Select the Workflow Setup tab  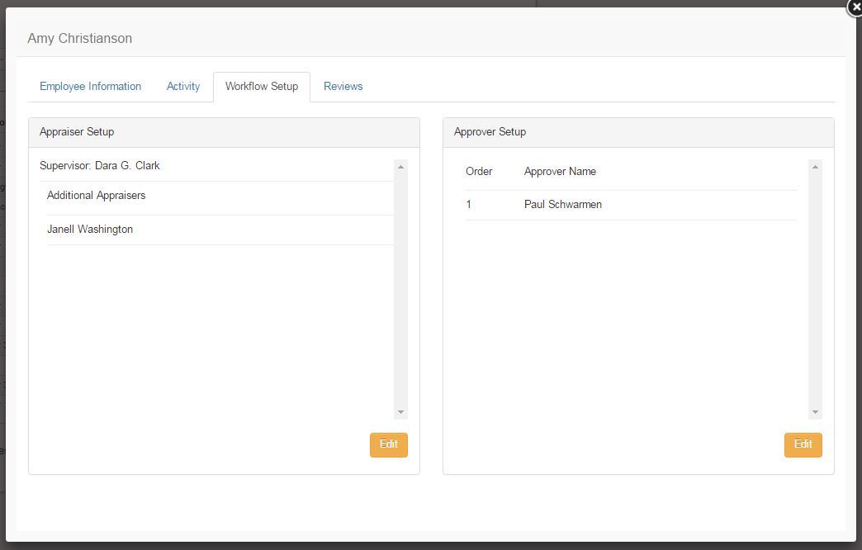[x=262, y=87]
